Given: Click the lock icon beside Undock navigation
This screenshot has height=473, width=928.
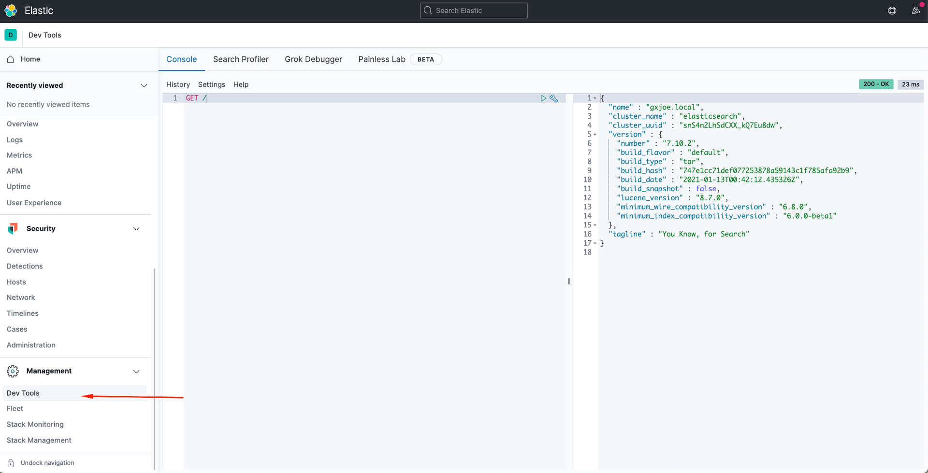Looking at the screenshot, I should click(x=11, y=463).
